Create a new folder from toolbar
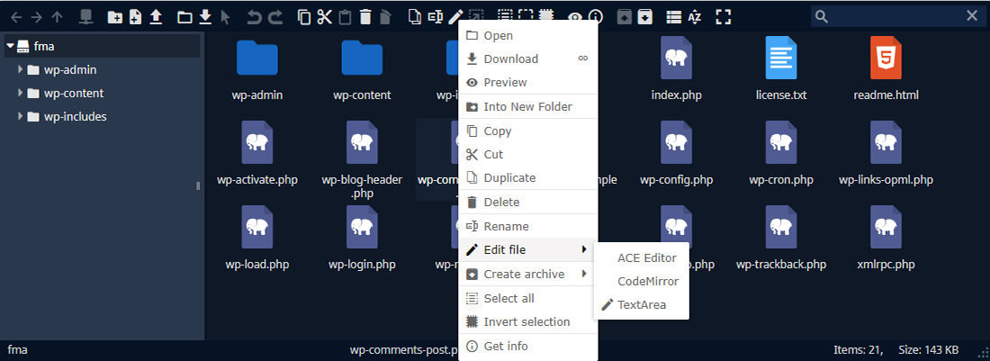 coord(115,17)
